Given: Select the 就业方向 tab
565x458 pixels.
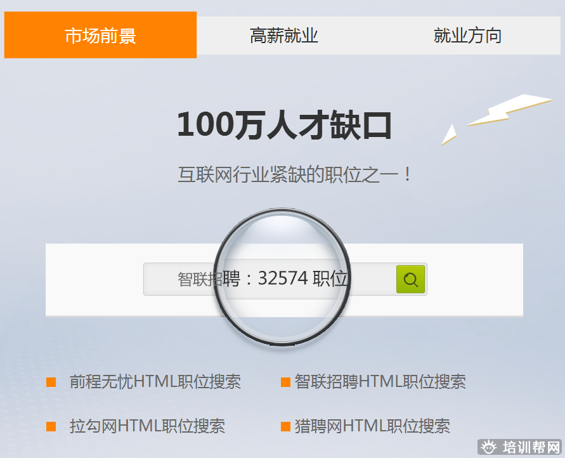Looking at the screenshot, I should coord(467,36).
